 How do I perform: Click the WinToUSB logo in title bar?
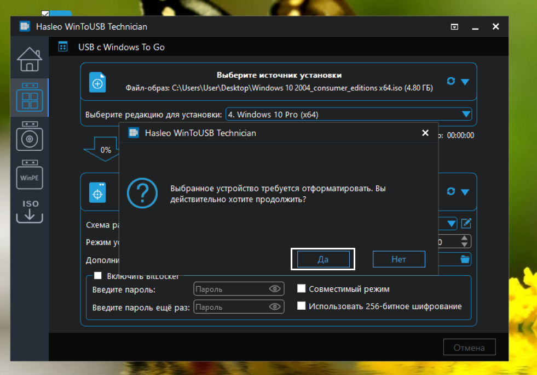25,26
